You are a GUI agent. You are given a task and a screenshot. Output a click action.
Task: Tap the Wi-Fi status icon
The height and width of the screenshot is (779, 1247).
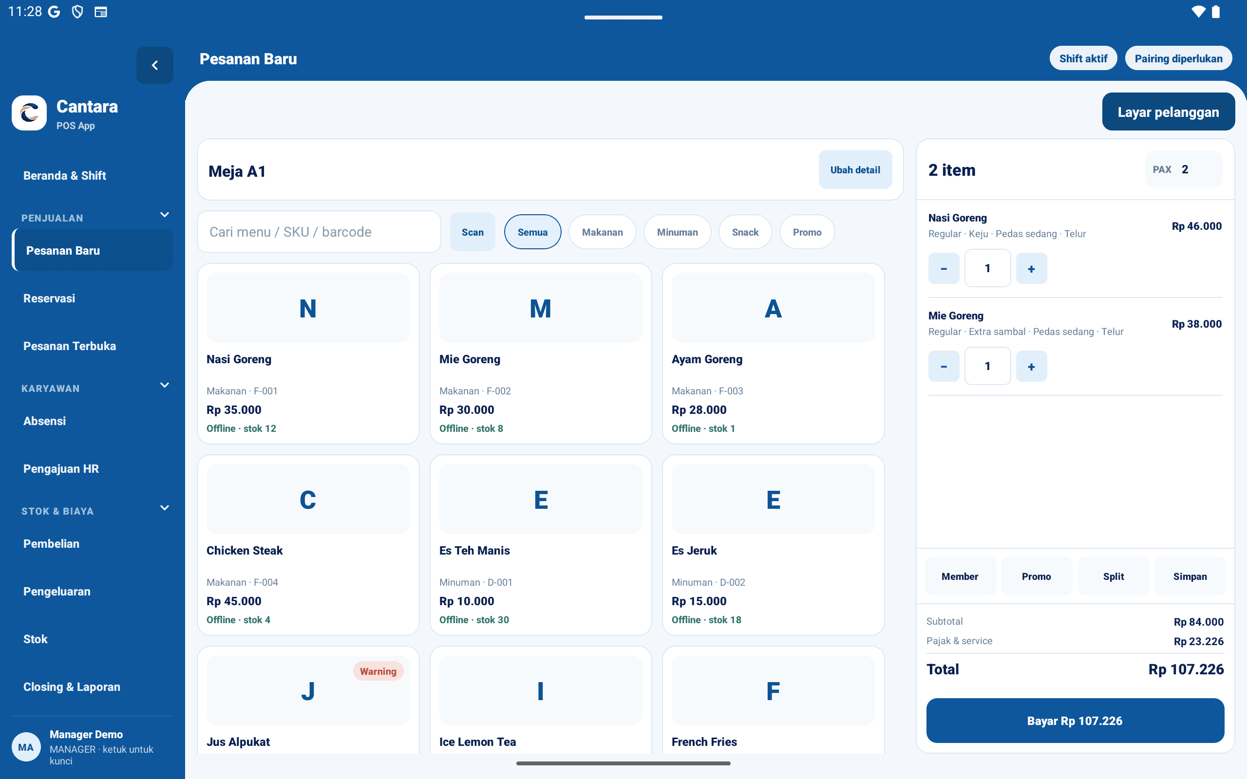1199,11
